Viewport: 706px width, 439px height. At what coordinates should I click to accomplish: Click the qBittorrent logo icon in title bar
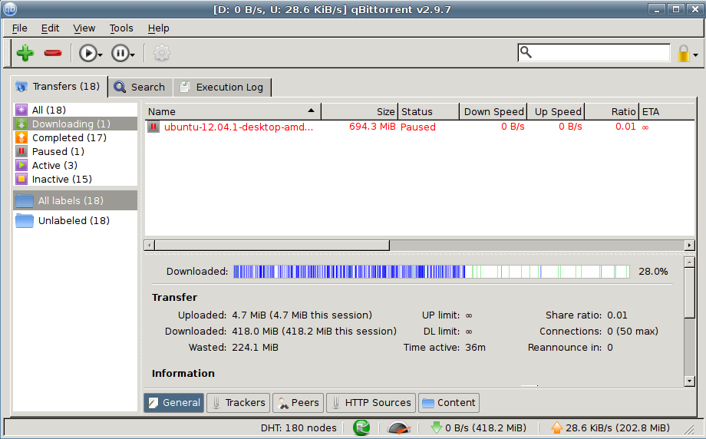point(9,9)
